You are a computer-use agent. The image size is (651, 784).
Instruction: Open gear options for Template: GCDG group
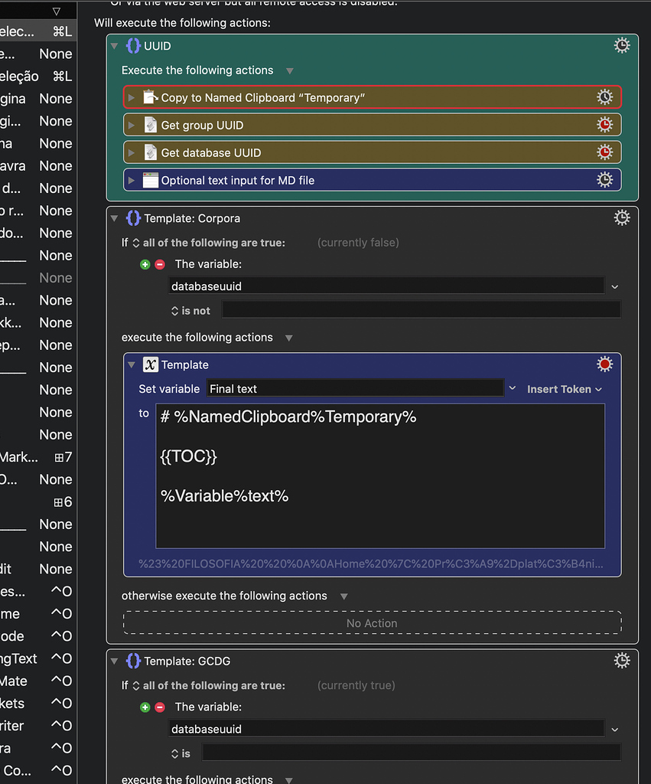[622, 660]
